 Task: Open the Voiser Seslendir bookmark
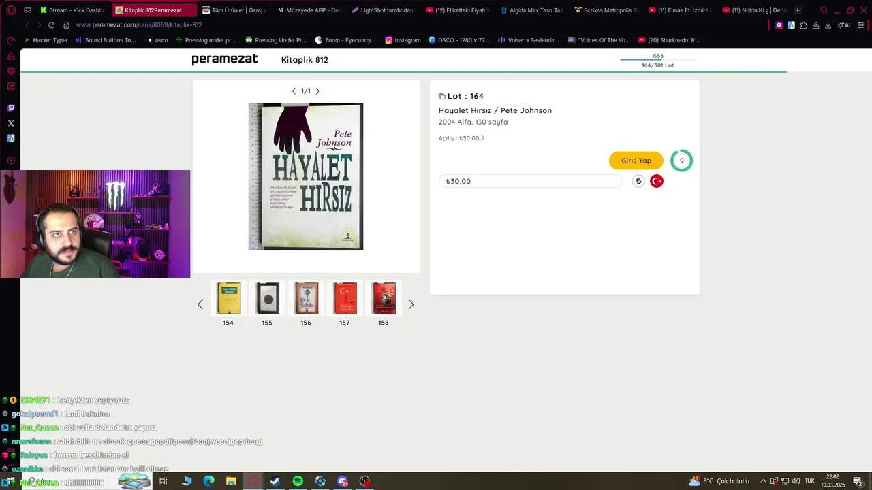pyautogui.click(x=529, y=40)
